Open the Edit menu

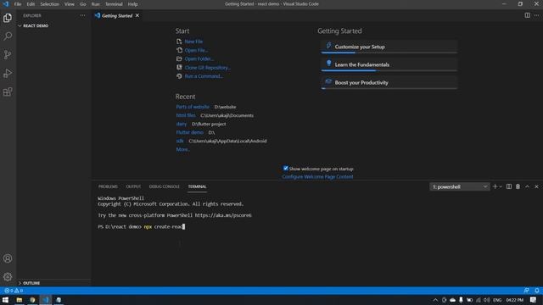31,4
